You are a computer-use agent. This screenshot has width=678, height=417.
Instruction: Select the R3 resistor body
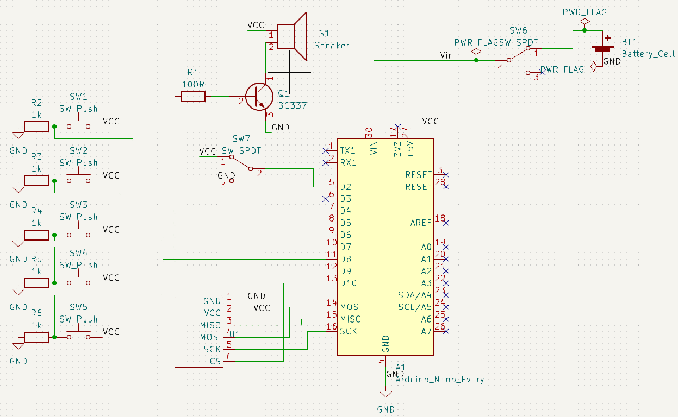click(x=36, y=181)
